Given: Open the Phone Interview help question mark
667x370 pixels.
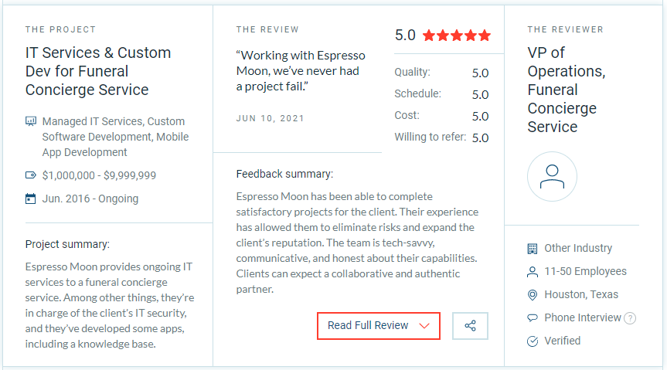Looking at the screenshot, I should pyautogui.click(x=630, y=318).
